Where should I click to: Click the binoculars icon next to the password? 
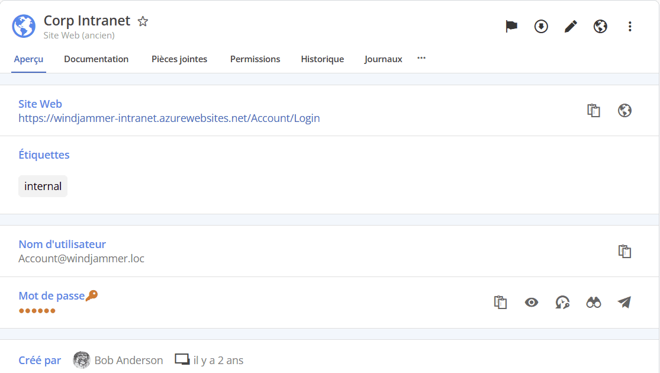tap(593, 302)
